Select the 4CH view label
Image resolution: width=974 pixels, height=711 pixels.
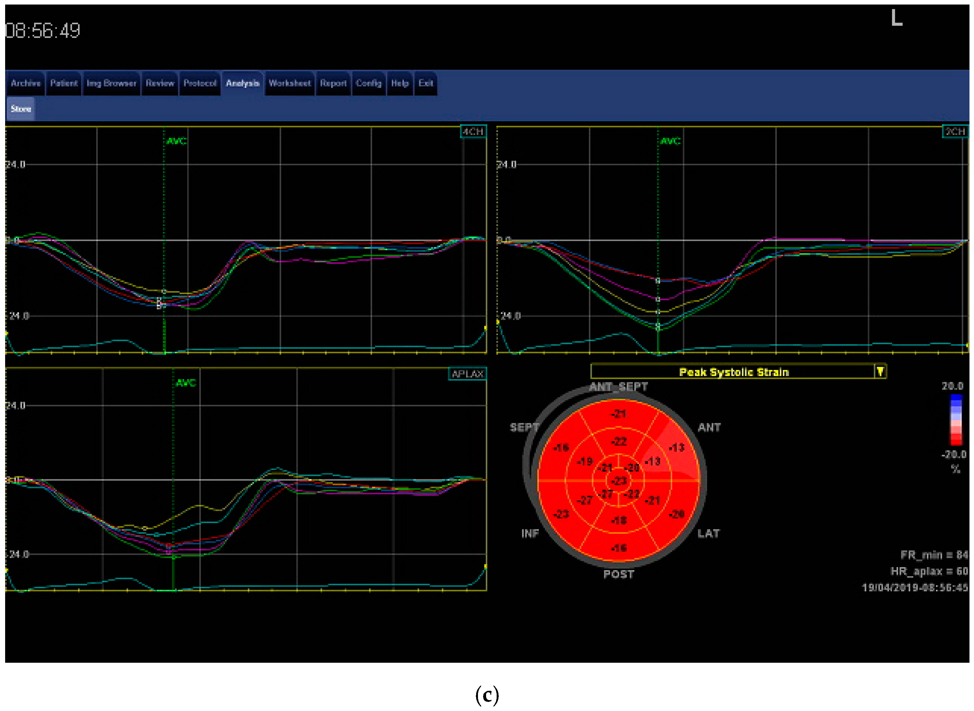(x=473, y=132)
